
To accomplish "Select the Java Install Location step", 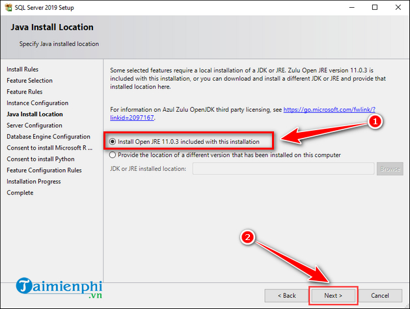I will 34,114.
